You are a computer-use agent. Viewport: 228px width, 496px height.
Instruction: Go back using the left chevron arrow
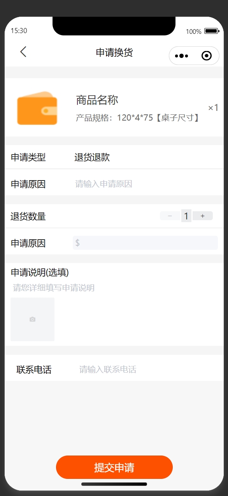click(x=23, y=52)
